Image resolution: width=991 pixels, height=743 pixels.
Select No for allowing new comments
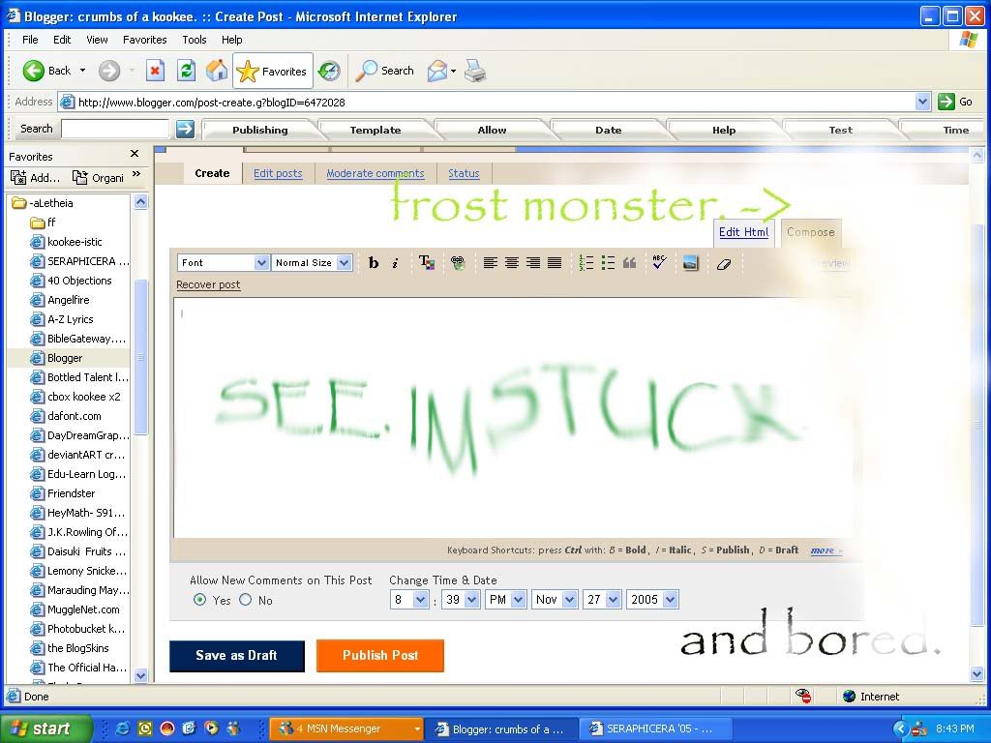point(245,600)
